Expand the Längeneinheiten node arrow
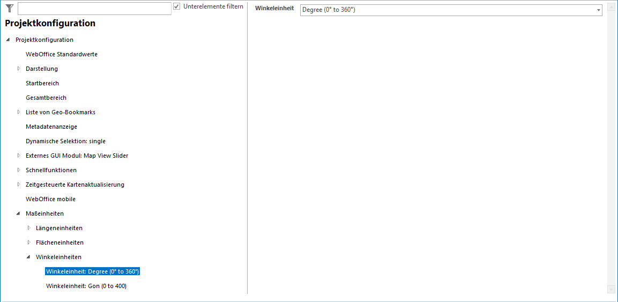This screenshot has height=302, width=618. tap(29, 228)
